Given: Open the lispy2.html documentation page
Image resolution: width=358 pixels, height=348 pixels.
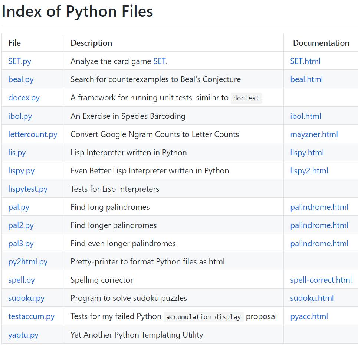Looking at the screenshot, I should point(309,171).
